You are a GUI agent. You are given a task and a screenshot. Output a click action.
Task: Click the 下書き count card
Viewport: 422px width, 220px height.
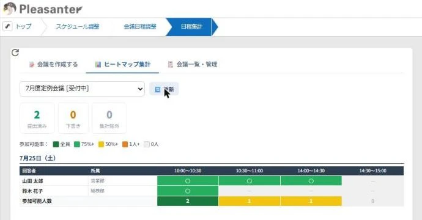click(x=73, y=118)
